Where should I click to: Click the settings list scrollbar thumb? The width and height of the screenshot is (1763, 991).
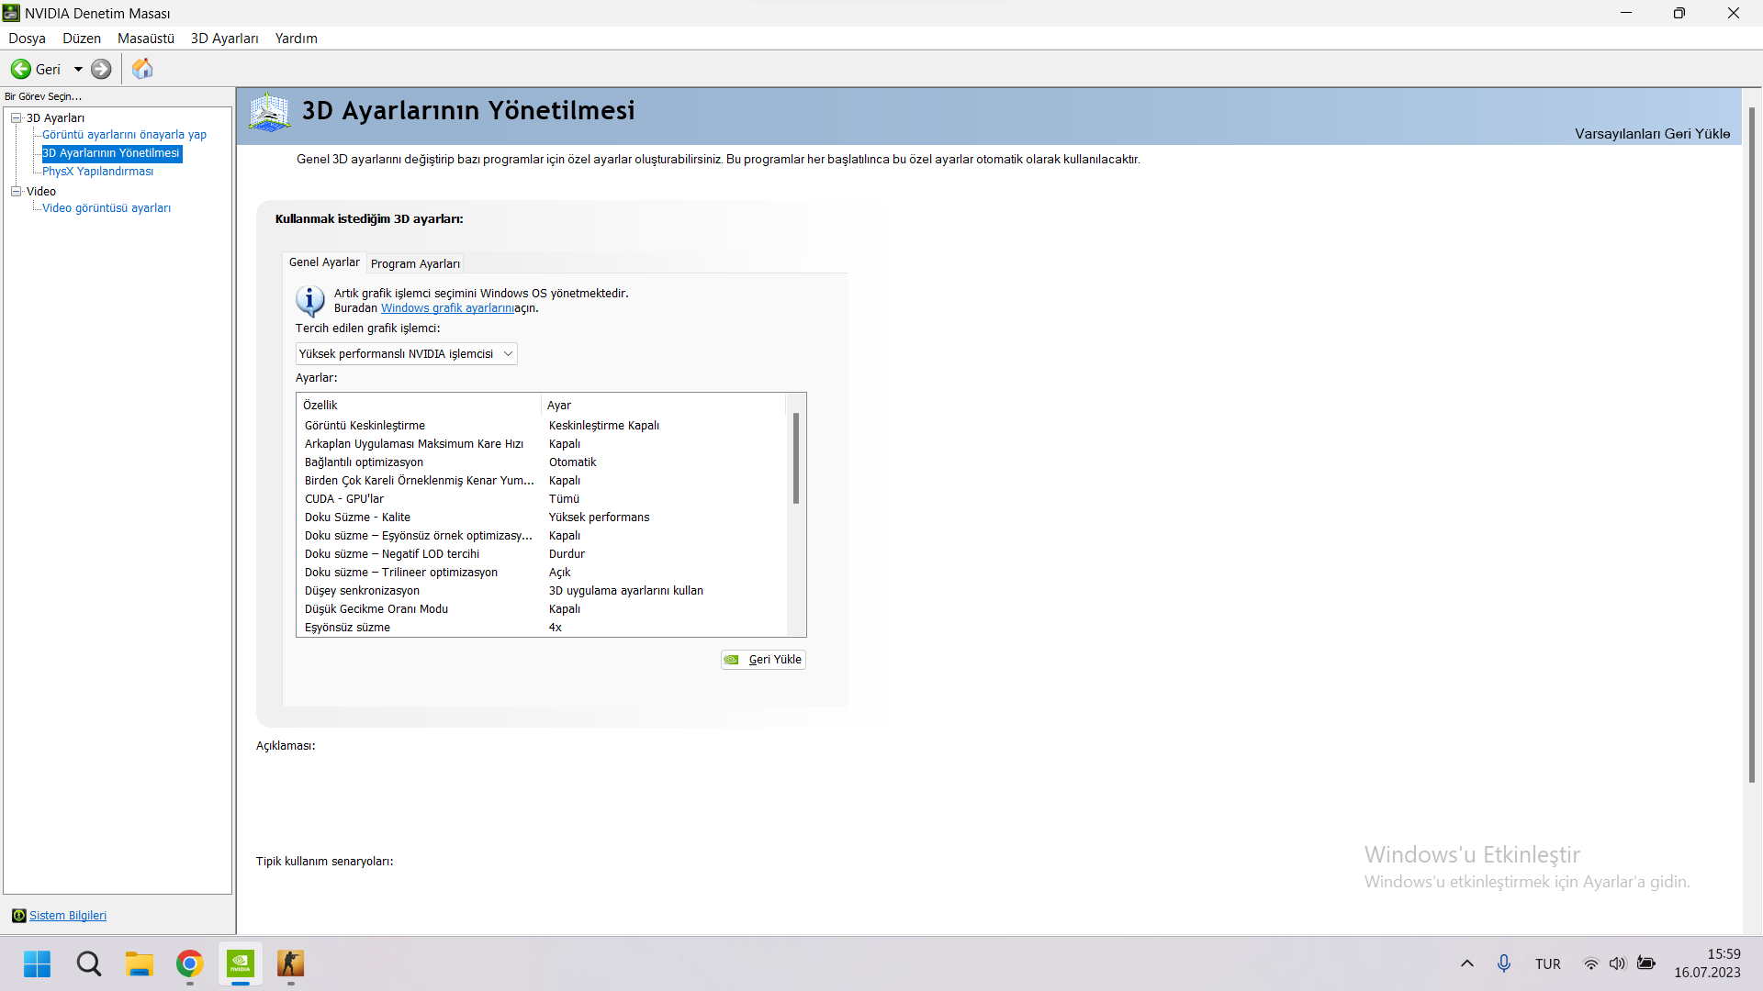(795, 458)
